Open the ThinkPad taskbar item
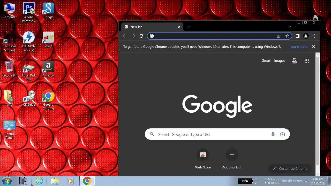331x186 pixels. pyautogui.click(x=23, y=181)
